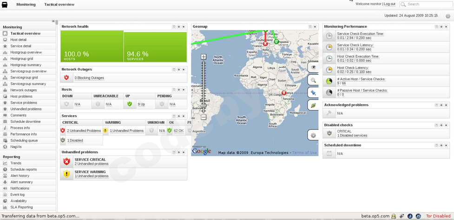Click the 100.0 % hosts health bar

tap(92, 46)
